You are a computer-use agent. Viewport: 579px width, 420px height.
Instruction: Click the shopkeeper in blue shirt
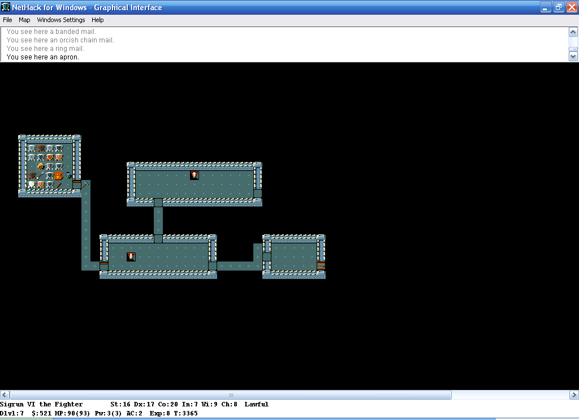coord(68,175)
